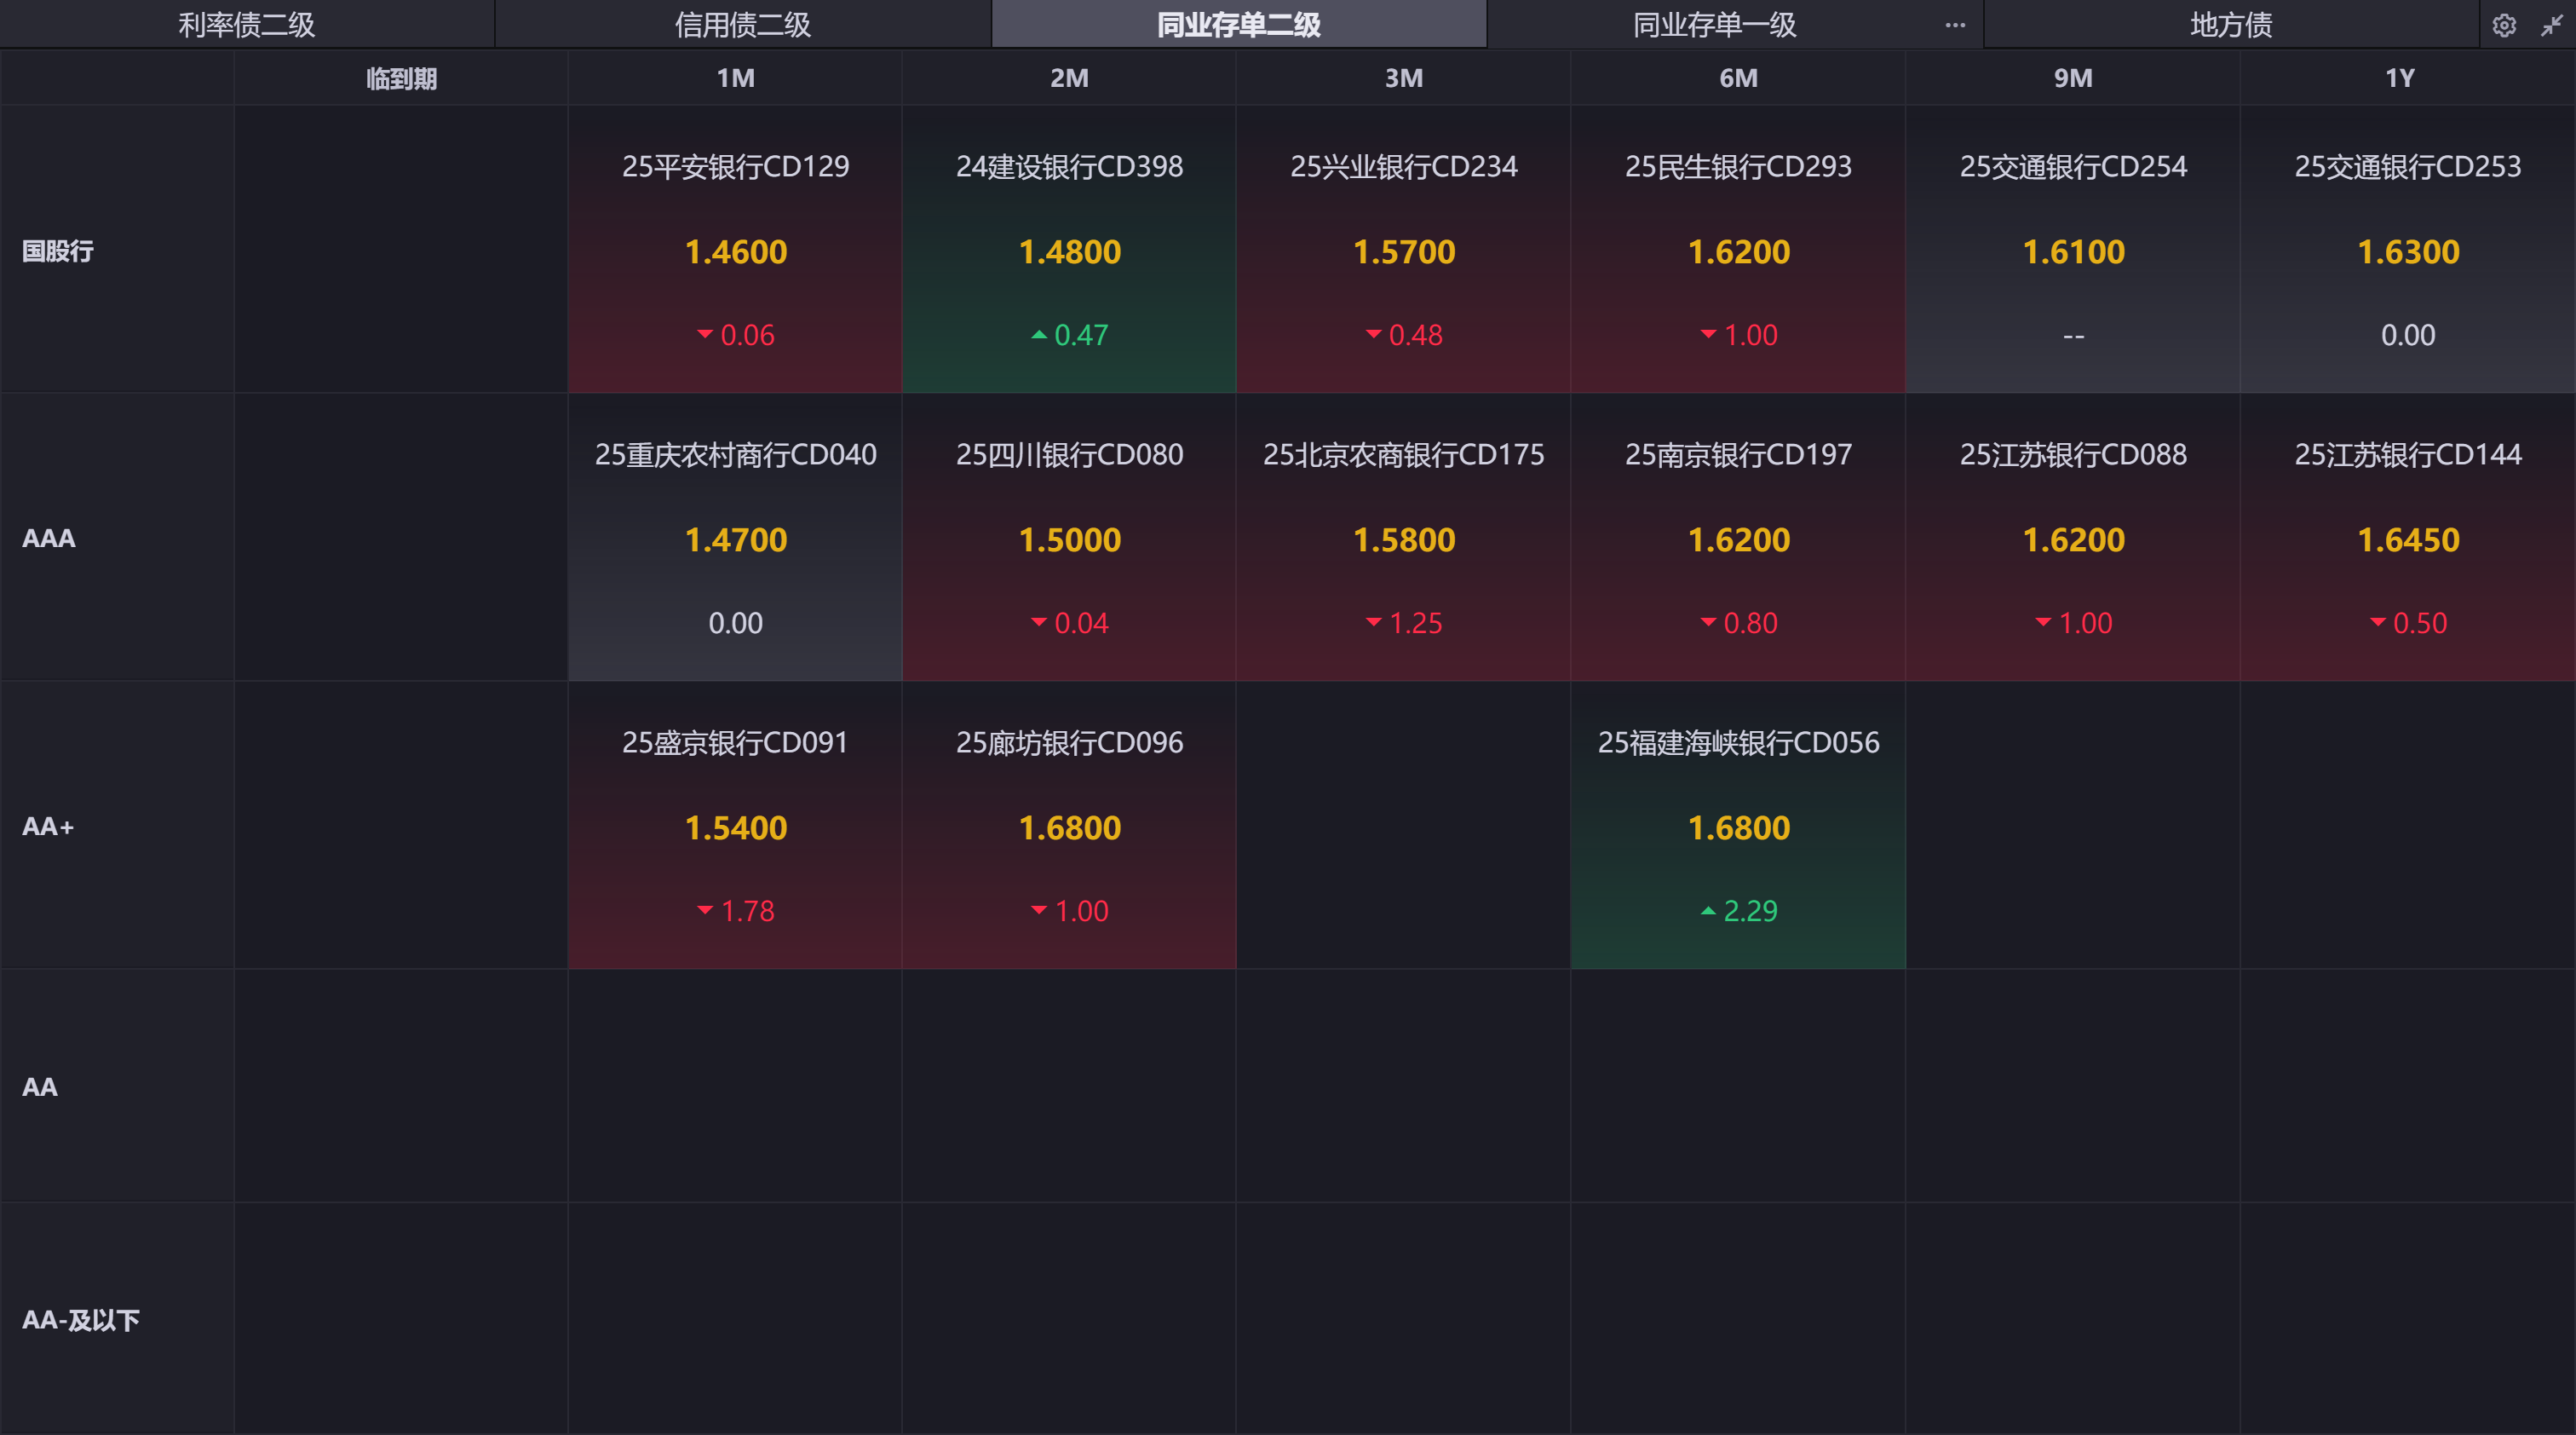Select the 25江苏银行CD144 quote cell
This screenshot has height=1435, width=2576.
(2407, 538)
